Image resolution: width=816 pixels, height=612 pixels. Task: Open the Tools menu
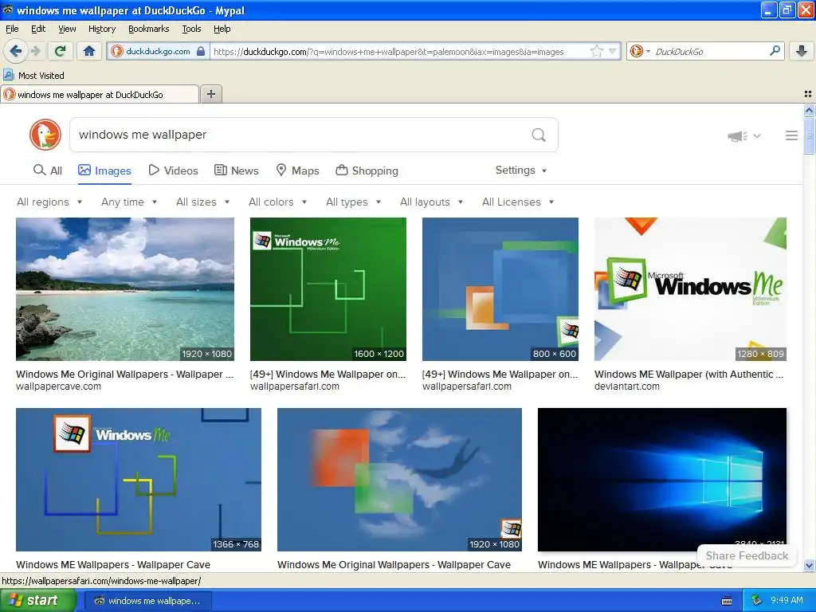pyautogui.click(x=191, y=29)
